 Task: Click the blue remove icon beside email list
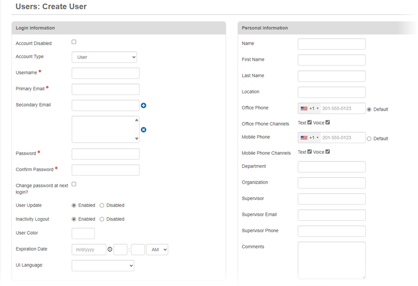click(144, 130)
